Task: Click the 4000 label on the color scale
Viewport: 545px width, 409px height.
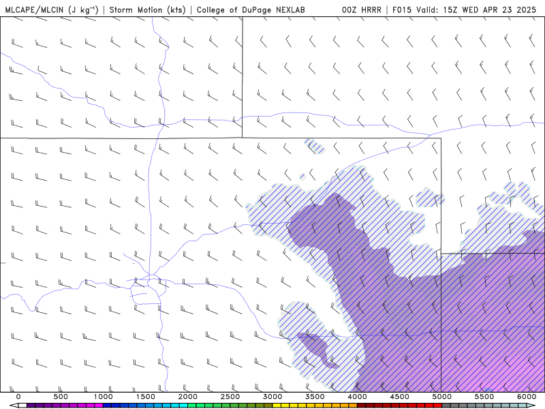Action: coord(357,397)
